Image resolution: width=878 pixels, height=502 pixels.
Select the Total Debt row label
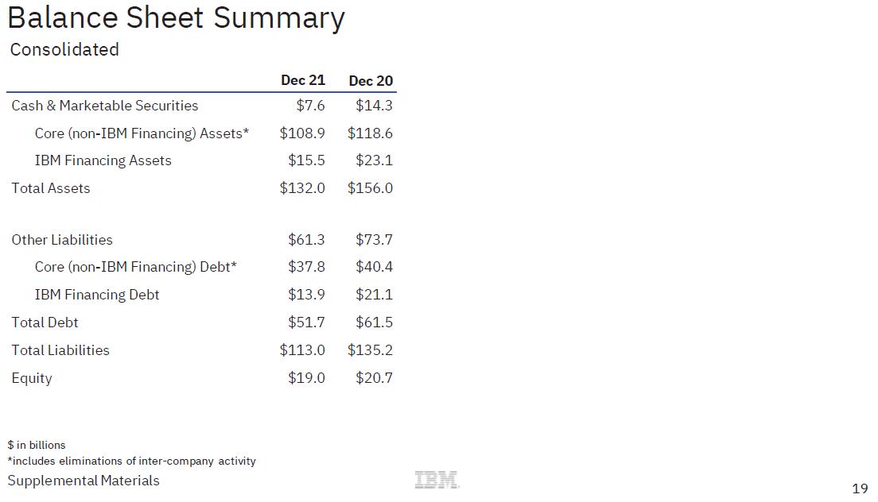coord(45,322)
